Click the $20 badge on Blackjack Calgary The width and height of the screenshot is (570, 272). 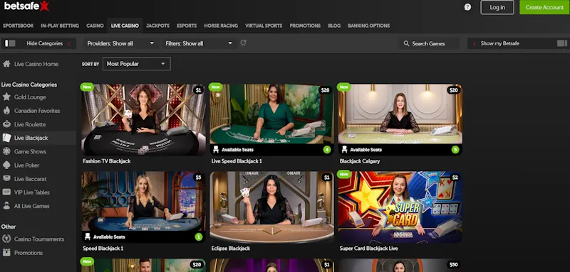coord(454,90)
